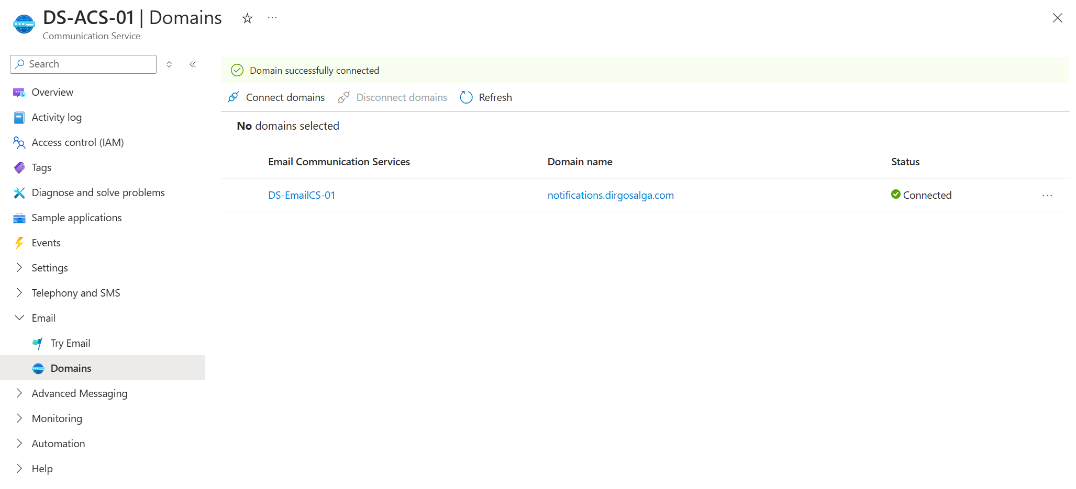Expand the Settings section
Screen dimensions: 1076x489
click(x=19, y=268)
